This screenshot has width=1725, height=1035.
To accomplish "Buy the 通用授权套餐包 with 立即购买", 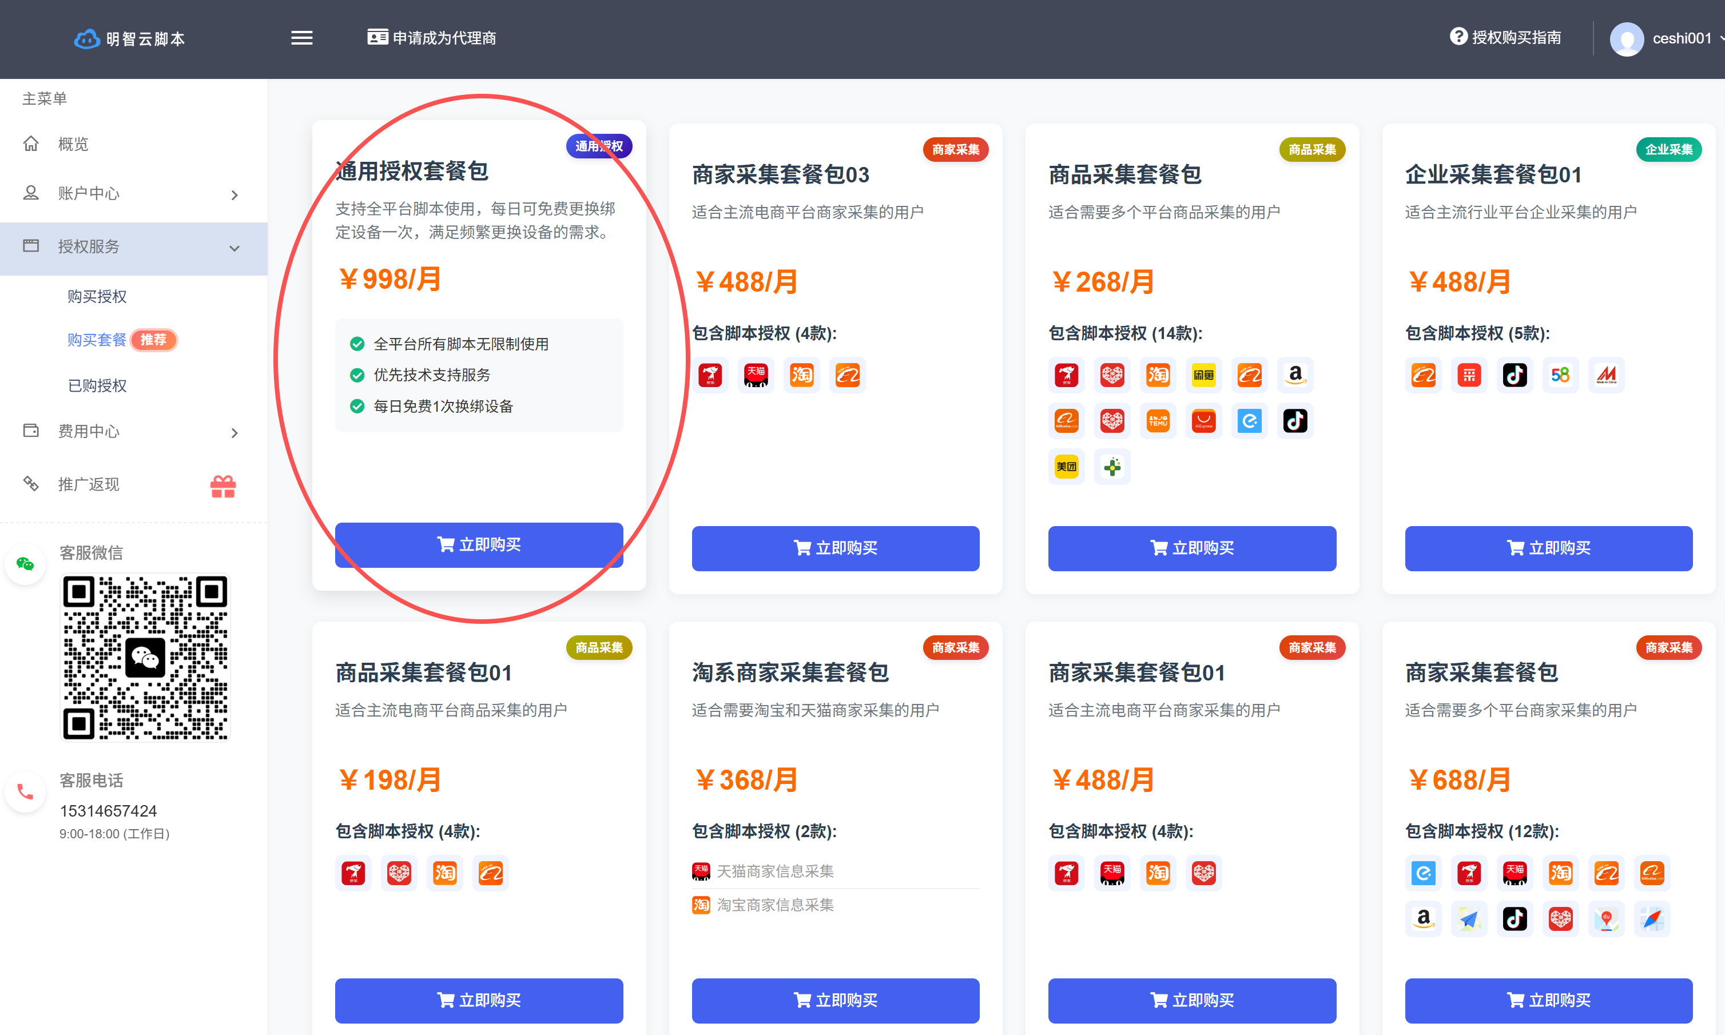I will (479, 545).
